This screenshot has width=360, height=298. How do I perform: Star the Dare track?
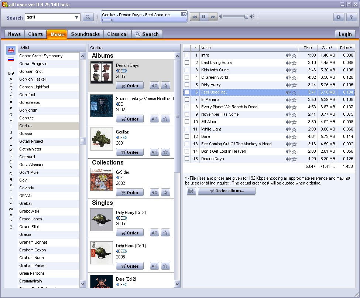[x=294, y=137]
